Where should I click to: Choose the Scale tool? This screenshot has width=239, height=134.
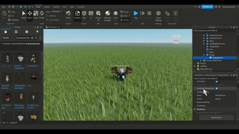click(36, 15)
